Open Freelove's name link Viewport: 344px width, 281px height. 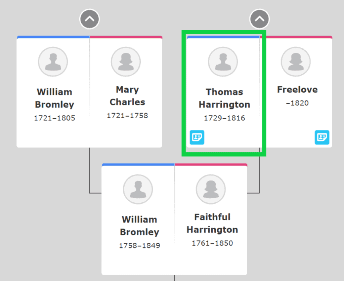pos(297,89)
